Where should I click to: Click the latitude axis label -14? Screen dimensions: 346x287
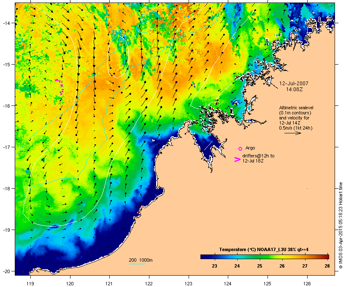pyautogui.click(x=6, y=23)
